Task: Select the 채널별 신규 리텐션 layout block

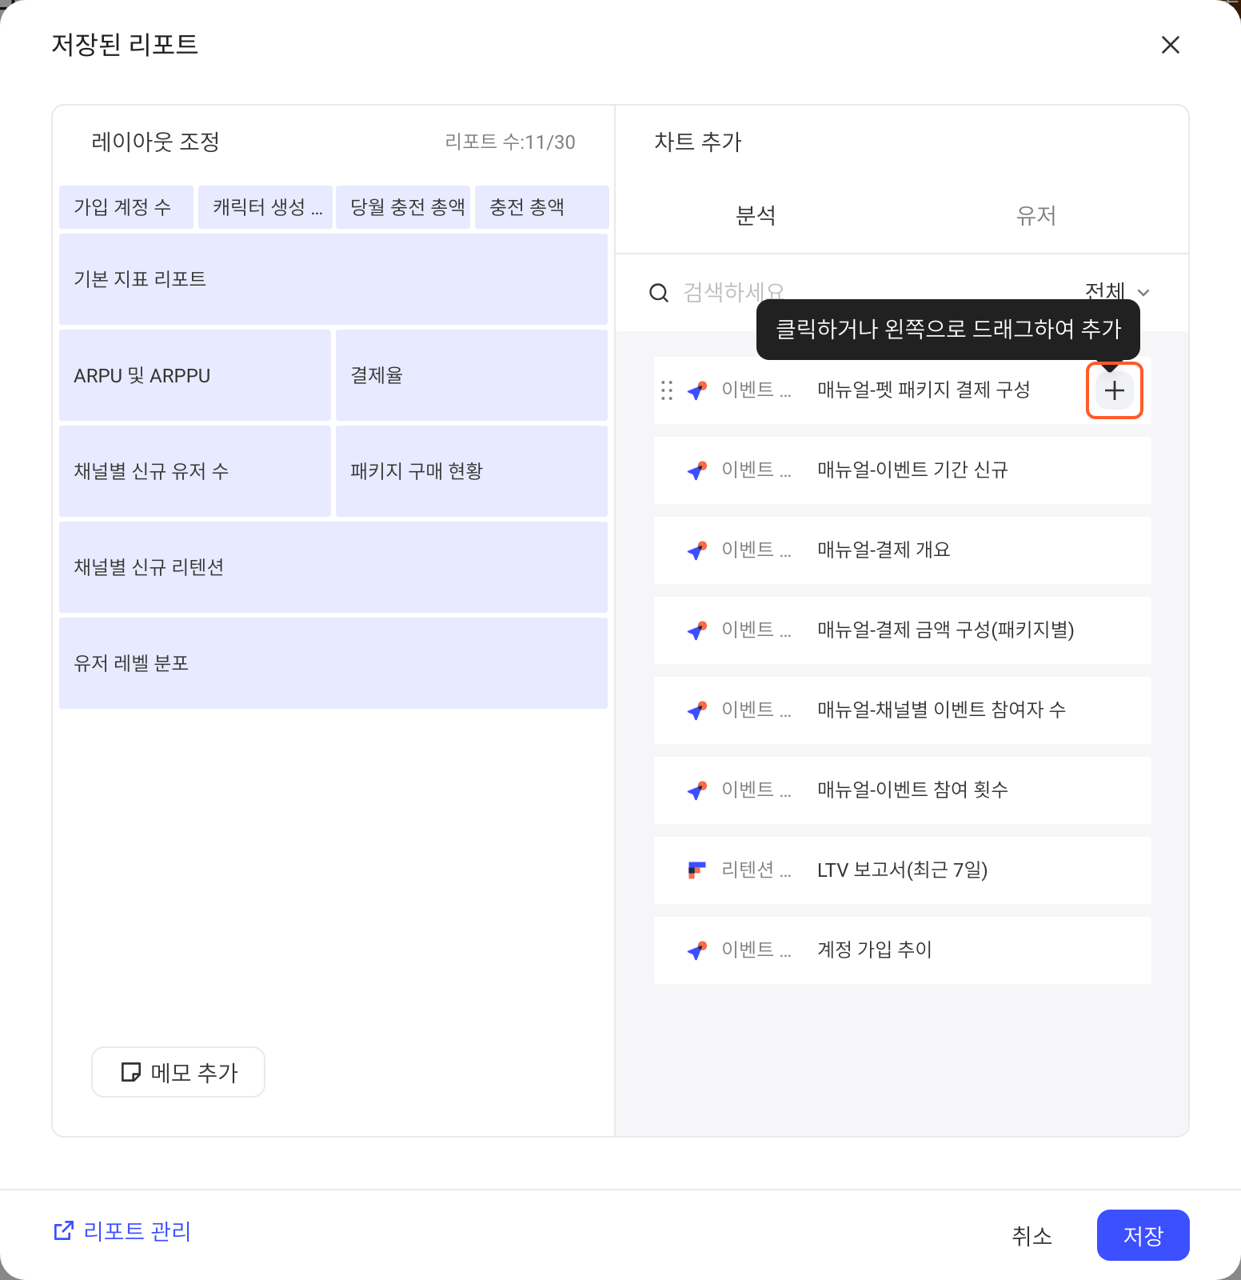Action: point(333,567)
